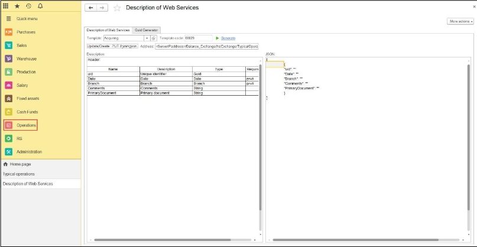Screen dimensions: 477x247
Task: Click the Cash Funds section icon
Action: (x=9, y=112)
